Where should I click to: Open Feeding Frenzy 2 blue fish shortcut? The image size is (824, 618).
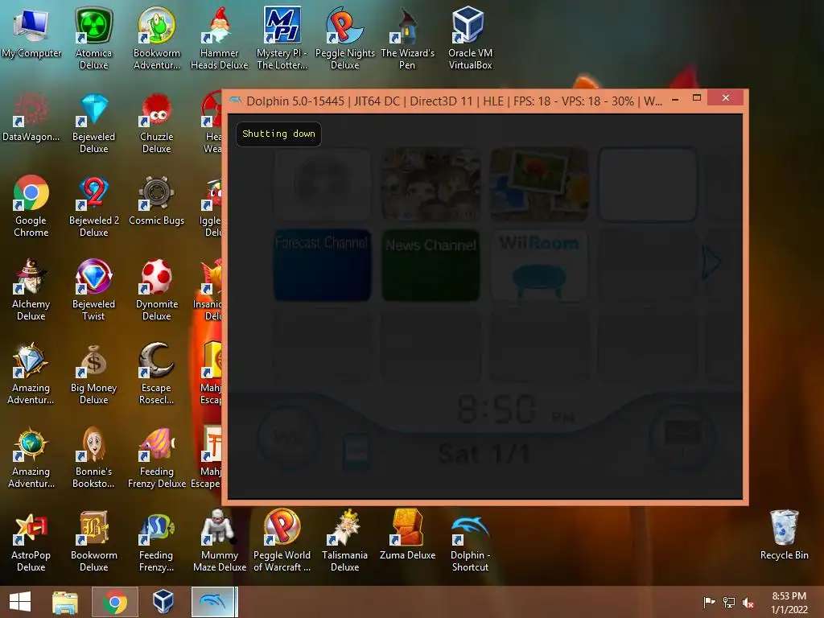pos(157,541)
